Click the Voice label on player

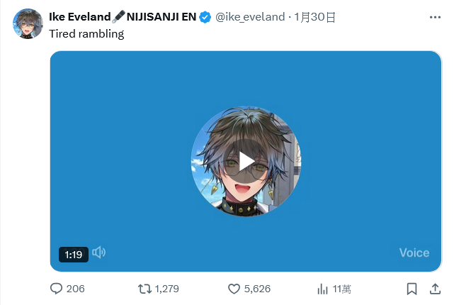pos(414,253)
